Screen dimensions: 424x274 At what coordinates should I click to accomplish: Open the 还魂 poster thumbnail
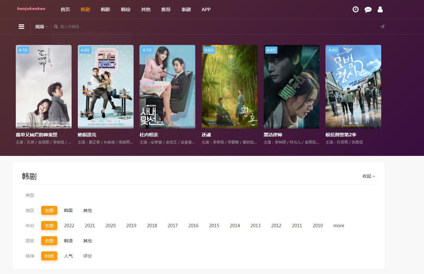click(x=230, y=87)
